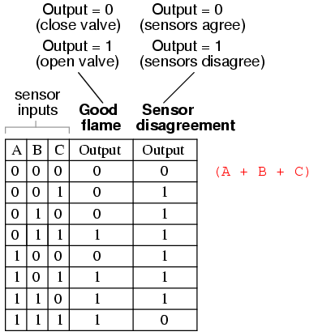Click the Sensor disagreement heading
This screenshot has height=336, width=318.
186,117
